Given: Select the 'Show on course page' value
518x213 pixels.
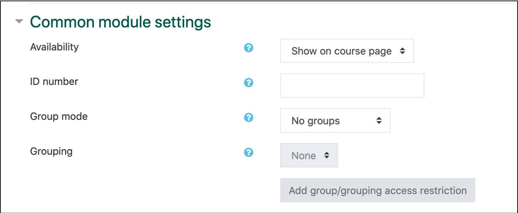Looking at the screenshot, I should coord(341,51).
